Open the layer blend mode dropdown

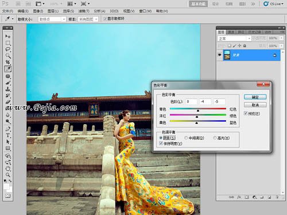point(234,38)
